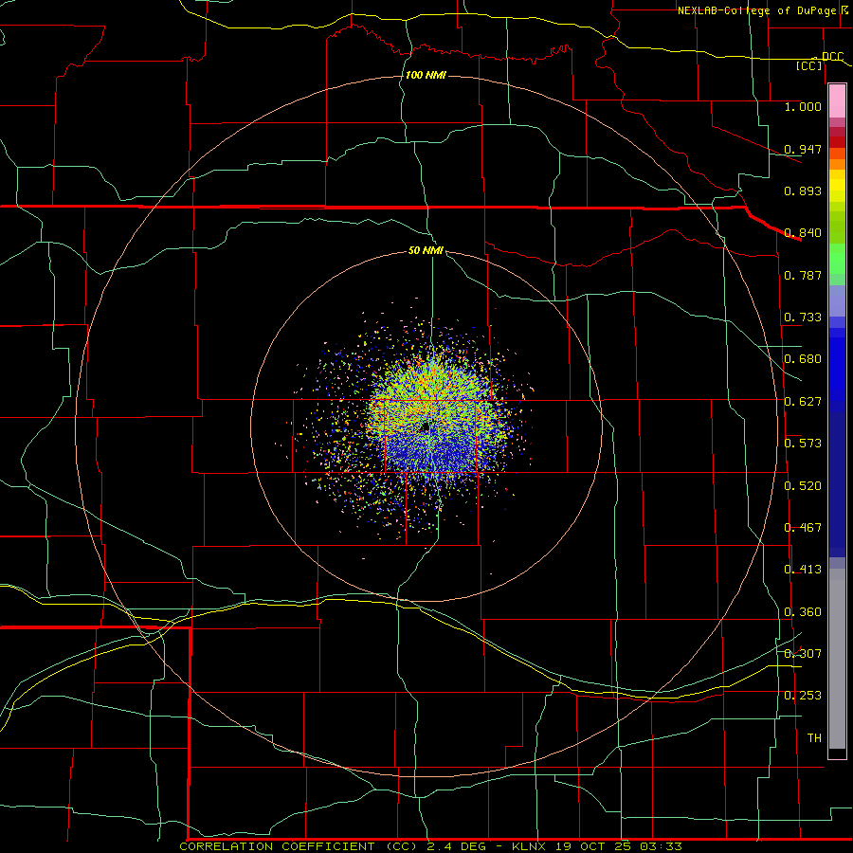Select the 0.253 scale value

803,696
